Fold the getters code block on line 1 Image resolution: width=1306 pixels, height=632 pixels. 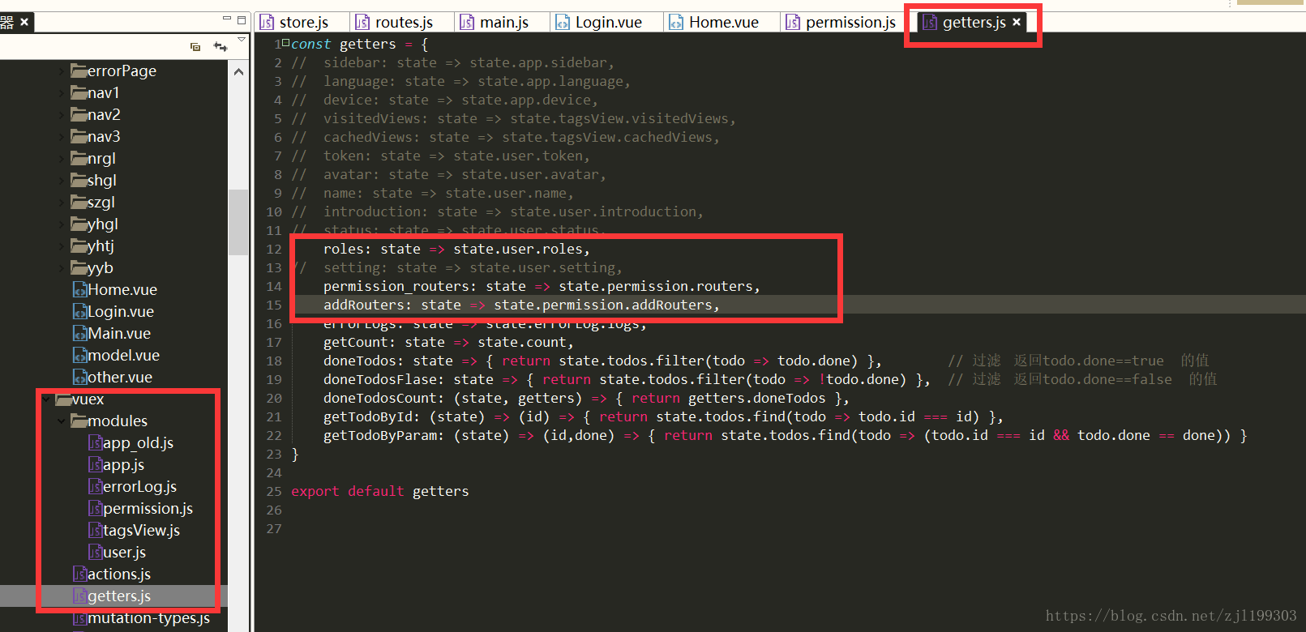285,42
